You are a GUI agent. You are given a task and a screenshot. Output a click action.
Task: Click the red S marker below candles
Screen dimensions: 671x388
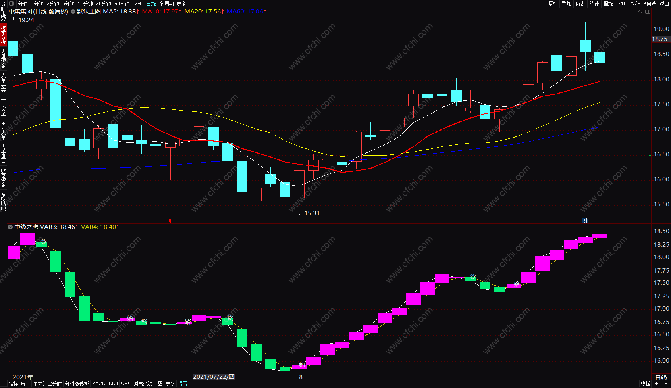coord(170,221)
